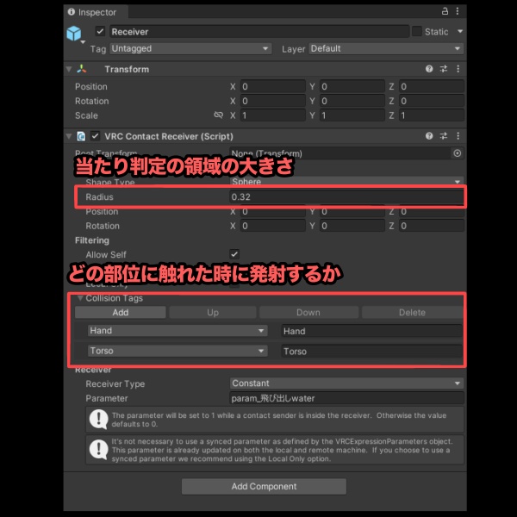Image resolution: width=517 pixels, height=517 pixels.
Task: Click the Transform Scale label
Action: coord(86,115)
